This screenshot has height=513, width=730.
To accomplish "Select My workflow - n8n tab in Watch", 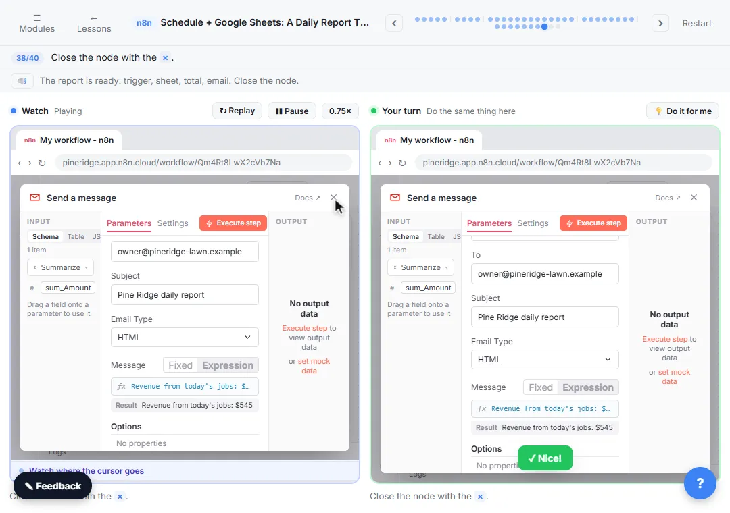I will click(68, 140).
